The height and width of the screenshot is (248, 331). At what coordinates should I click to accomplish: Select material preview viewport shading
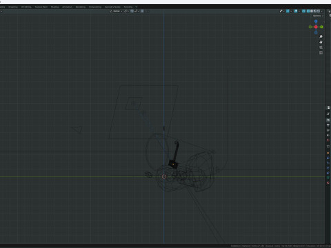click(x=315, y=11)
